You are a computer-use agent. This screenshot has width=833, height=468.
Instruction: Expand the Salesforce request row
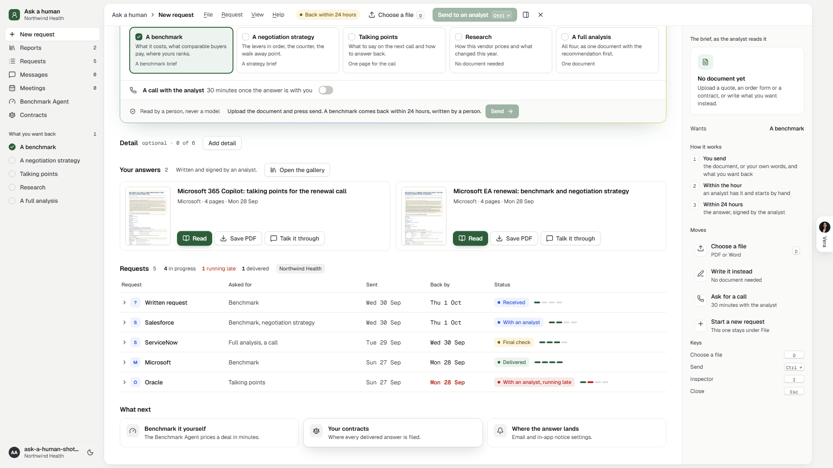(124, 322)
